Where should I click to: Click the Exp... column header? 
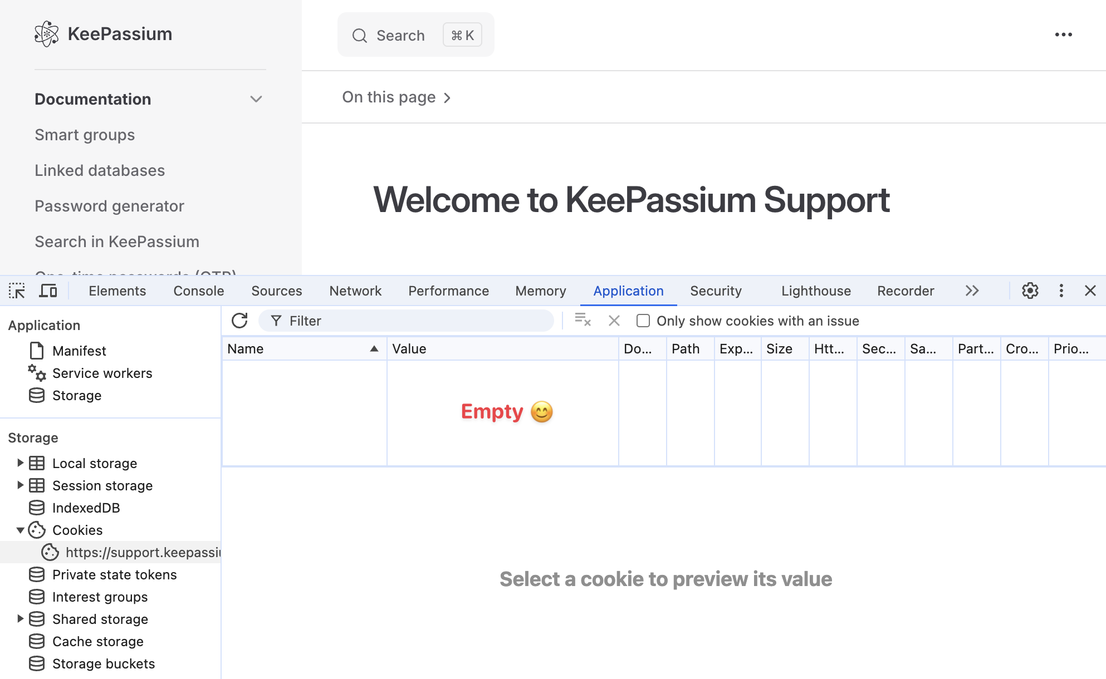[738, 348]
